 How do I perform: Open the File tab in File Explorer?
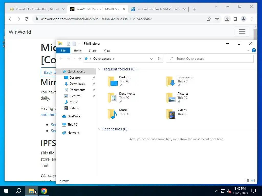[x=63, y=51]
